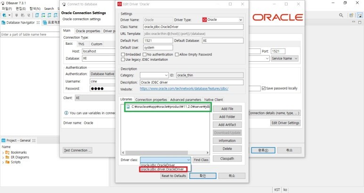Open the Search menu
364x193 pixels.
(49, 8)
